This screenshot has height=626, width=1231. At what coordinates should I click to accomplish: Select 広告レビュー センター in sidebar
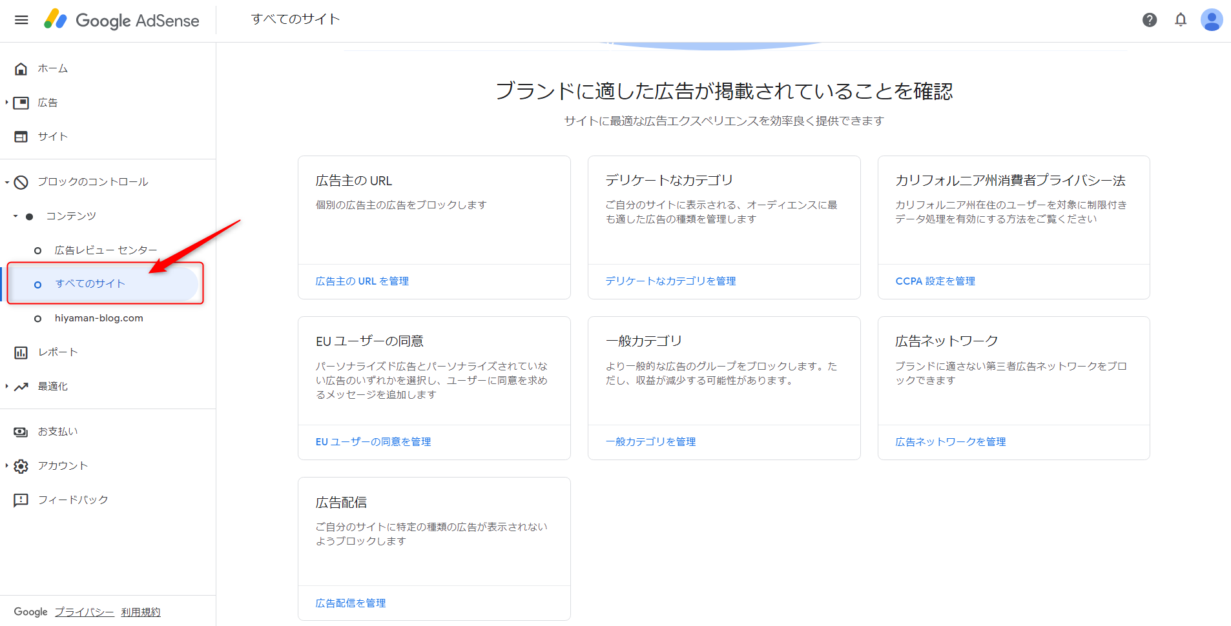(105, 250)
